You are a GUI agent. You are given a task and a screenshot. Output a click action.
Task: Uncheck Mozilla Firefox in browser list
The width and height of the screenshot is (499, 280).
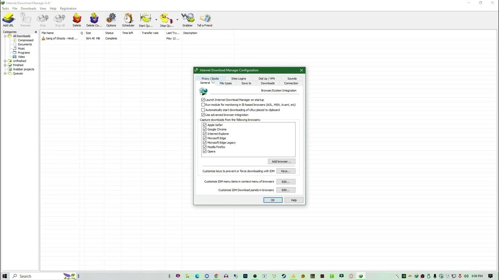pos(205,147)
